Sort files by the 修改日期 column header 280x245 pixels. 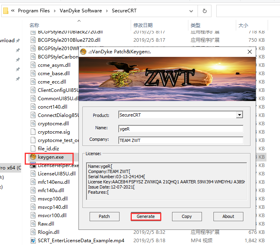tap(143, 25)
